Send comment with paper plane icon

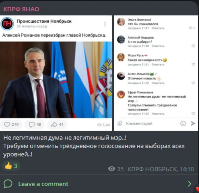(x=193, y=123)
